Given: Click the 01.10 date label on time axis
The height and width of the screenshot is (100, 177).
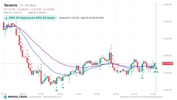Looking at the screenshot, I should [x=134, y=94].
